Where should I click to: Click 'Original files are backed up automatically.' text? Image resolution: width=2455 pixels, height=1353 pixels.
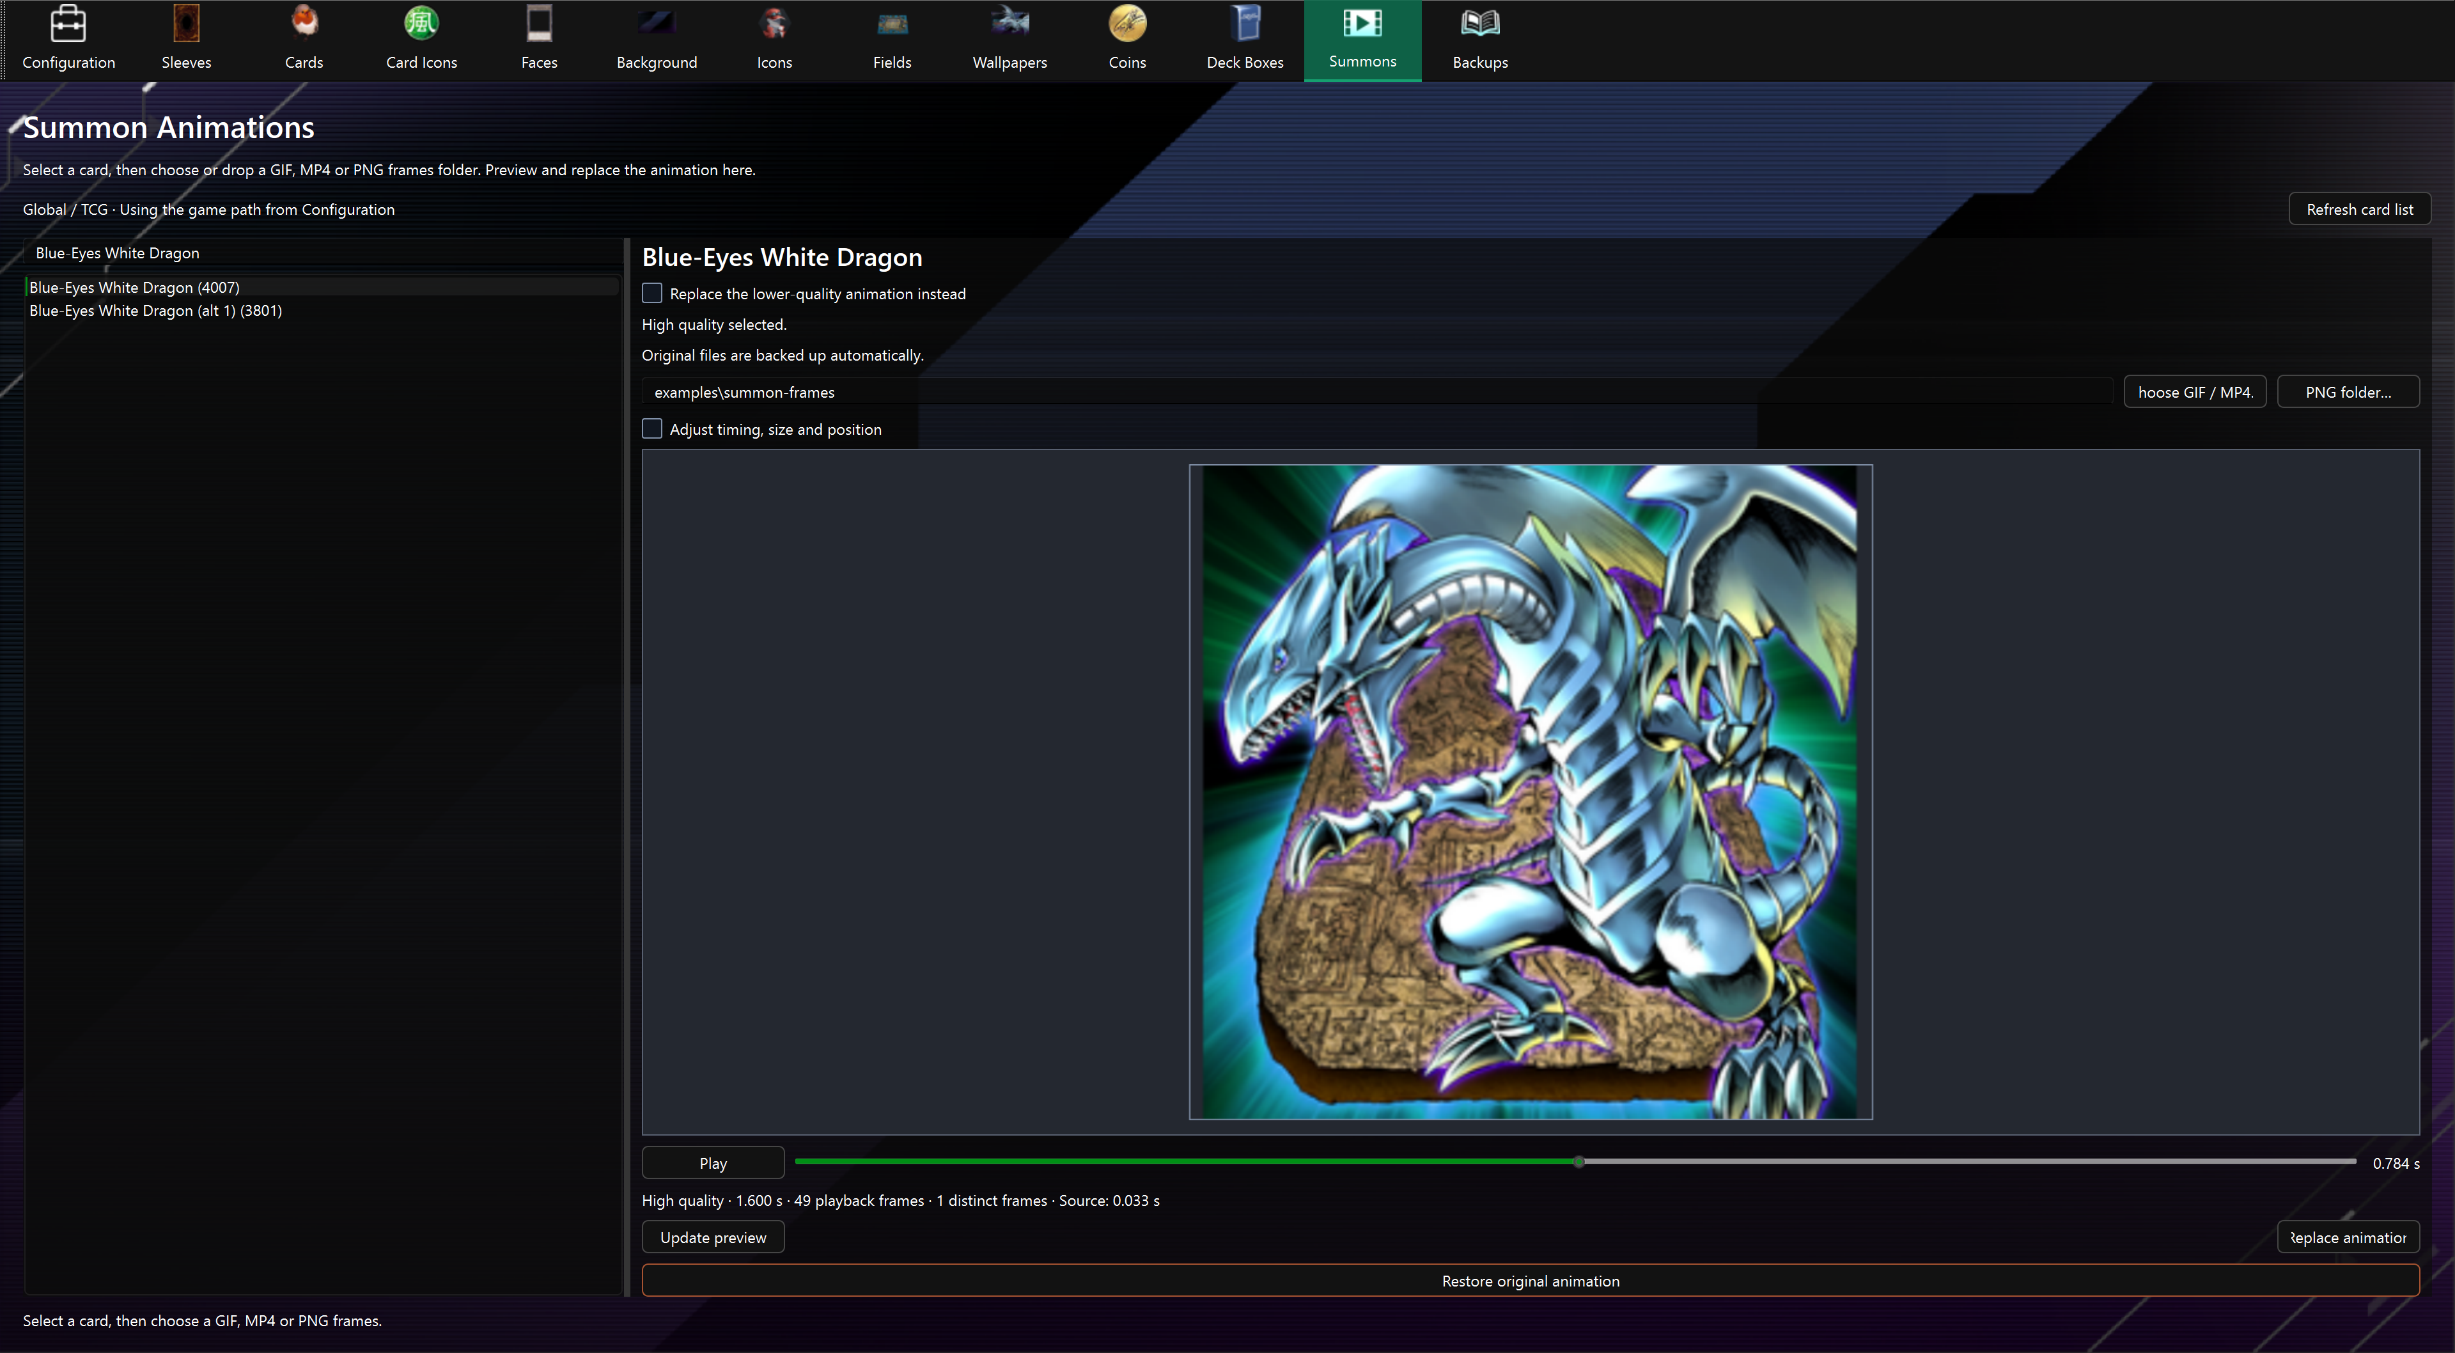point(783,355)
